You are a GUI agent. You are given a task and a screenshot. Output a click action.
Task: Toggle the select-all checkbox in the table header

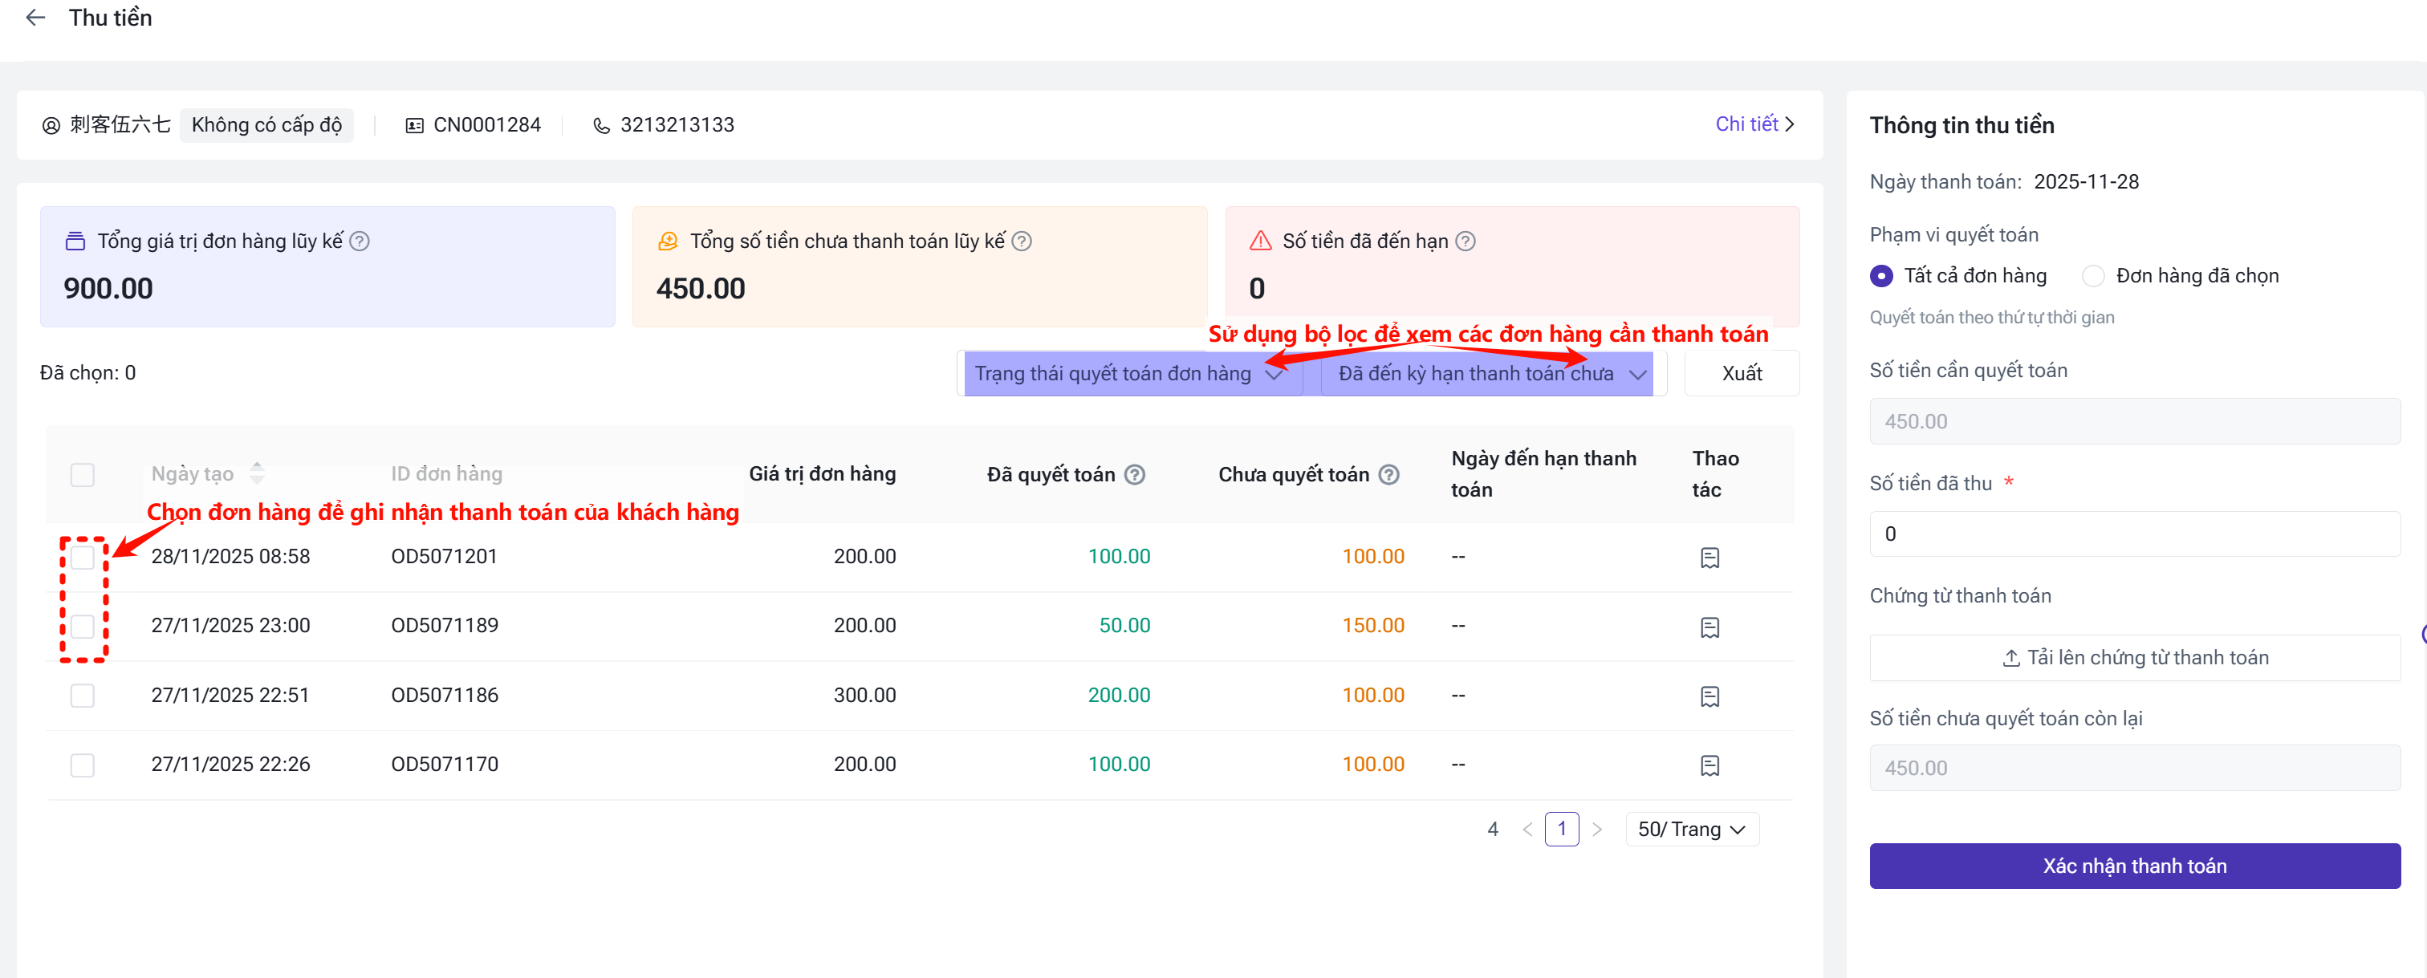pyautogui.click(x=83, y=475)
